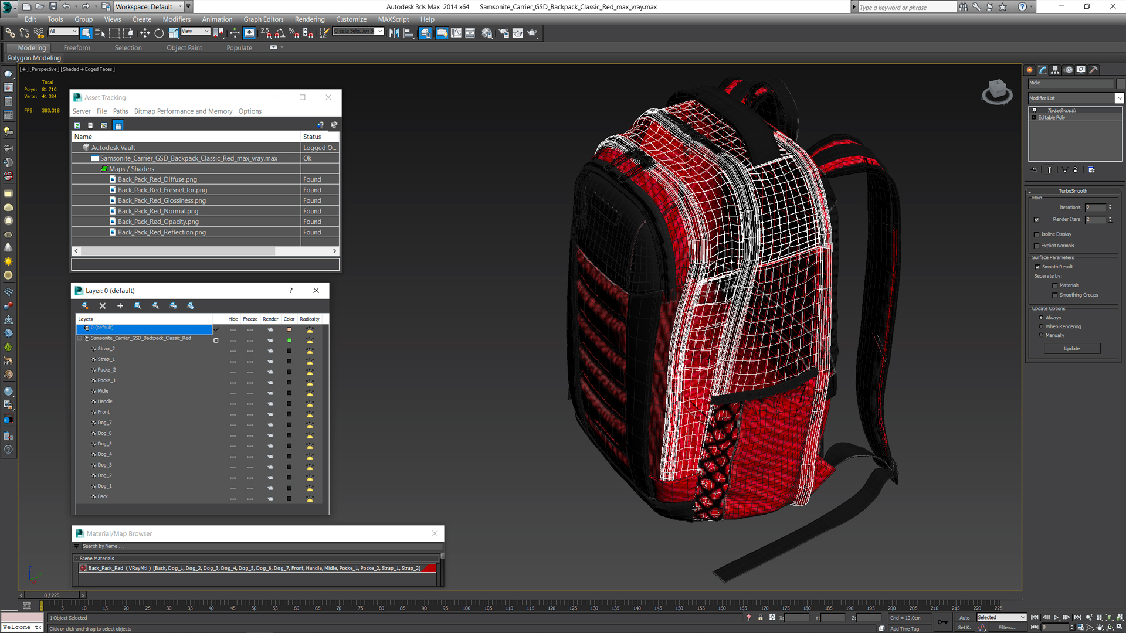Collapse Samsonite_Carrier_GSD_Backpack_Classic_Red layer tree
Image resolution: width=1126 pixels, height=633 pixels.
click(80, 338)
